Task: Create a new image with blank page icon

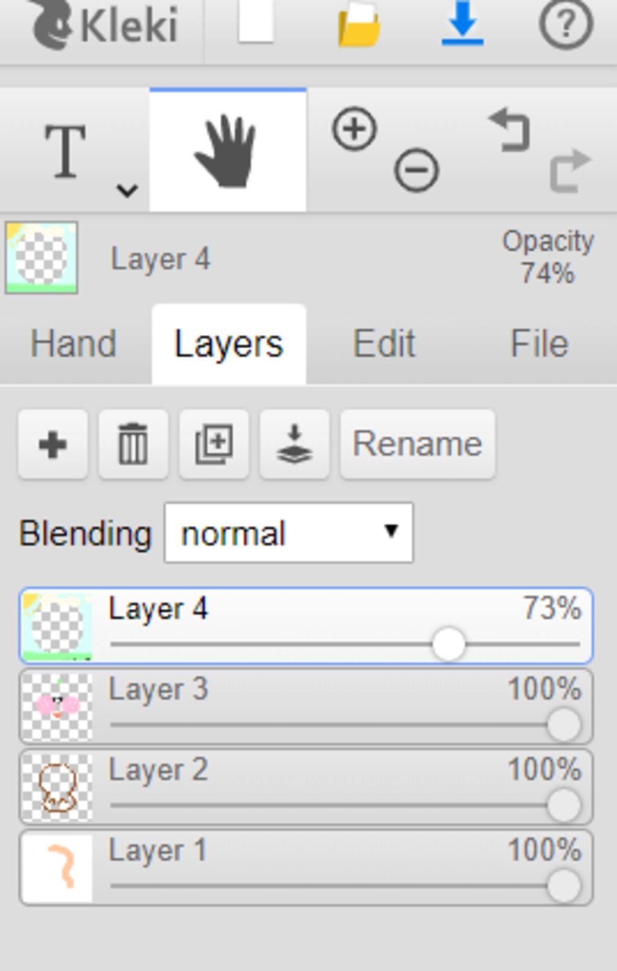Action: tap(256, 22)
